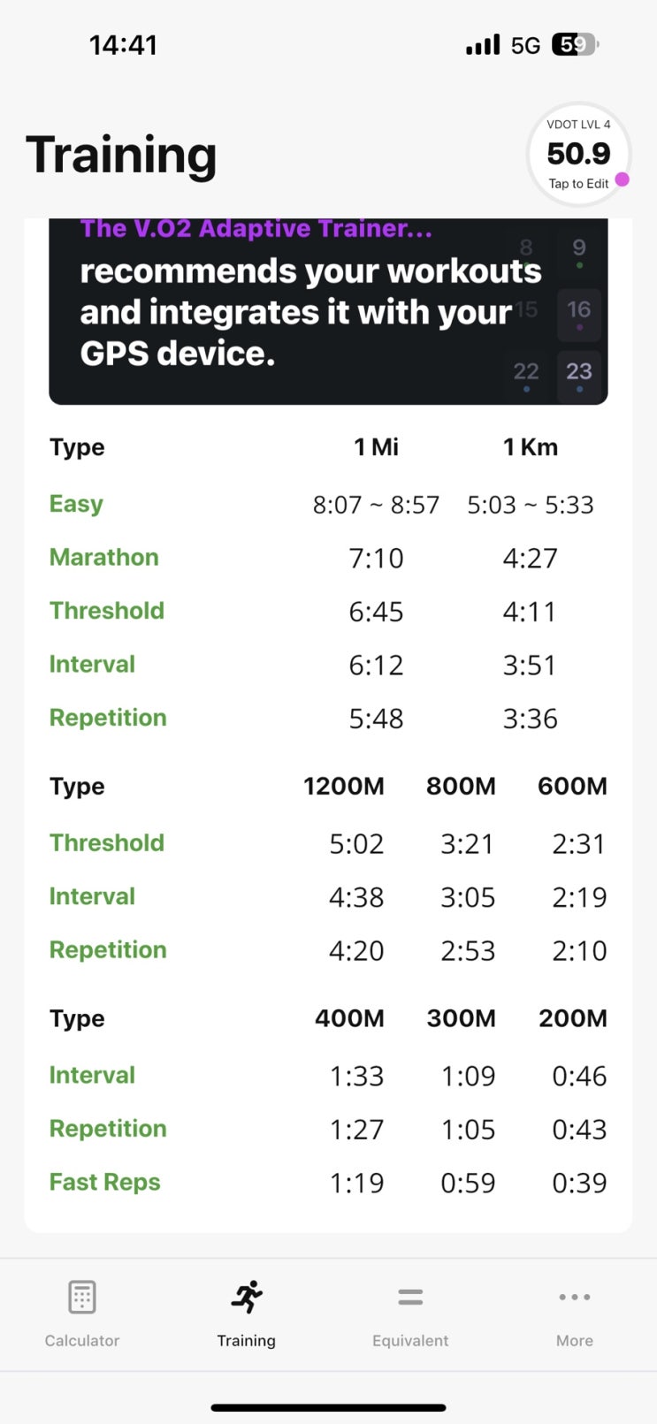Tap the running figure Training icon

pyautogui.click(x=247, y=1297)
